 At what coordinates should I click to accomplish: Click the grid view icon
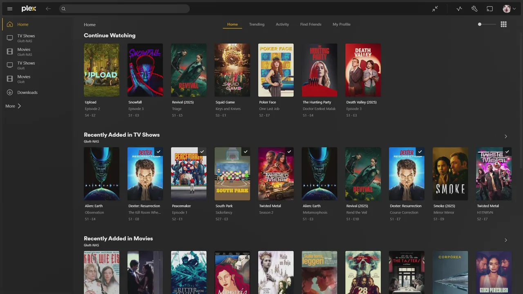pos(503,24)
